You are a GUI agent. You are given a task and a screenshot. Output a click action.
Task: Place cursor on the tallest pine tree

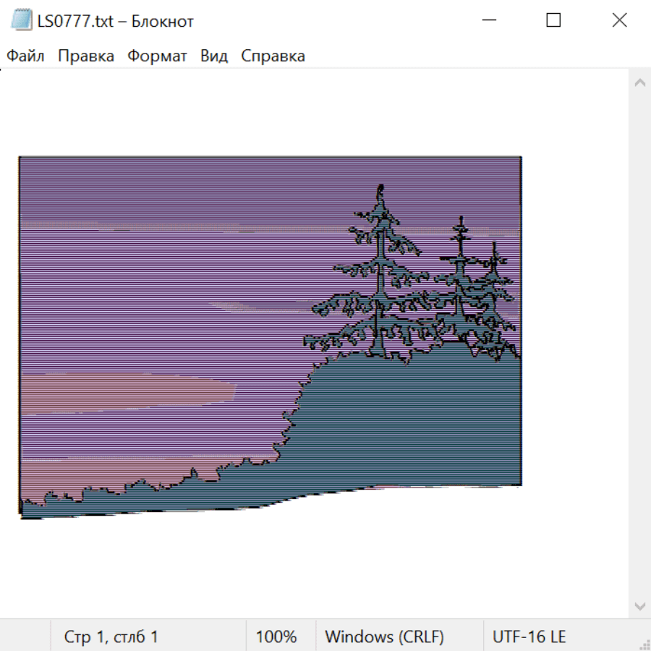(379, 275)
